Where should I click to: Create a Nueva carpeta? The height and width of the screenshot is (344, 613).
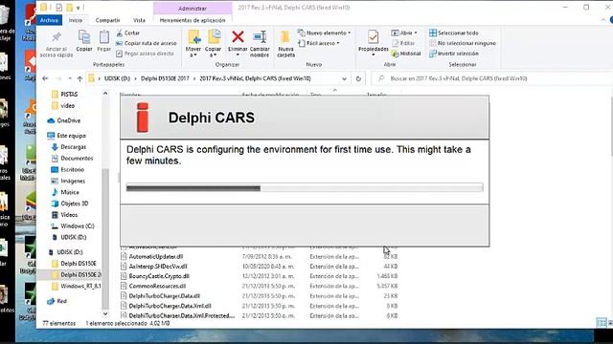tap(285, 44)
